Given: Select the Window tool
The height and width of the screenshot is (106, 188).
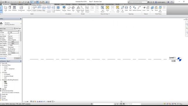Looking at the screenshot, I should click(x=14, y=9).
